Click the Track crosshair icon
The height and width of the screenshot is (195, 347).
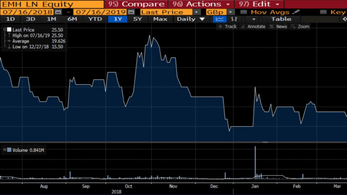[x=220, y=27]
